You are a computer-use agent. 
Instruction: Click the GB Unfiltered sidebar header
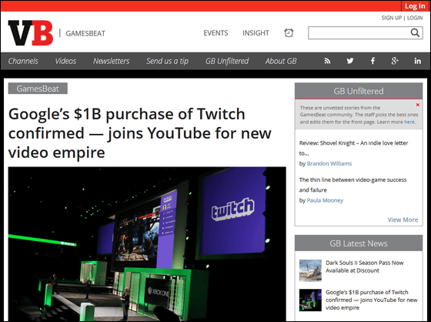tap(359, 91)
